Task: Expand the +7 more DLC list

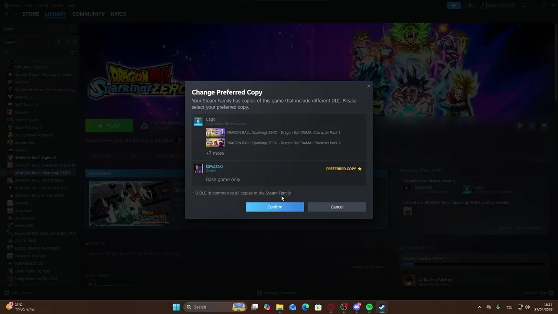Action: [x=215, y=153]
